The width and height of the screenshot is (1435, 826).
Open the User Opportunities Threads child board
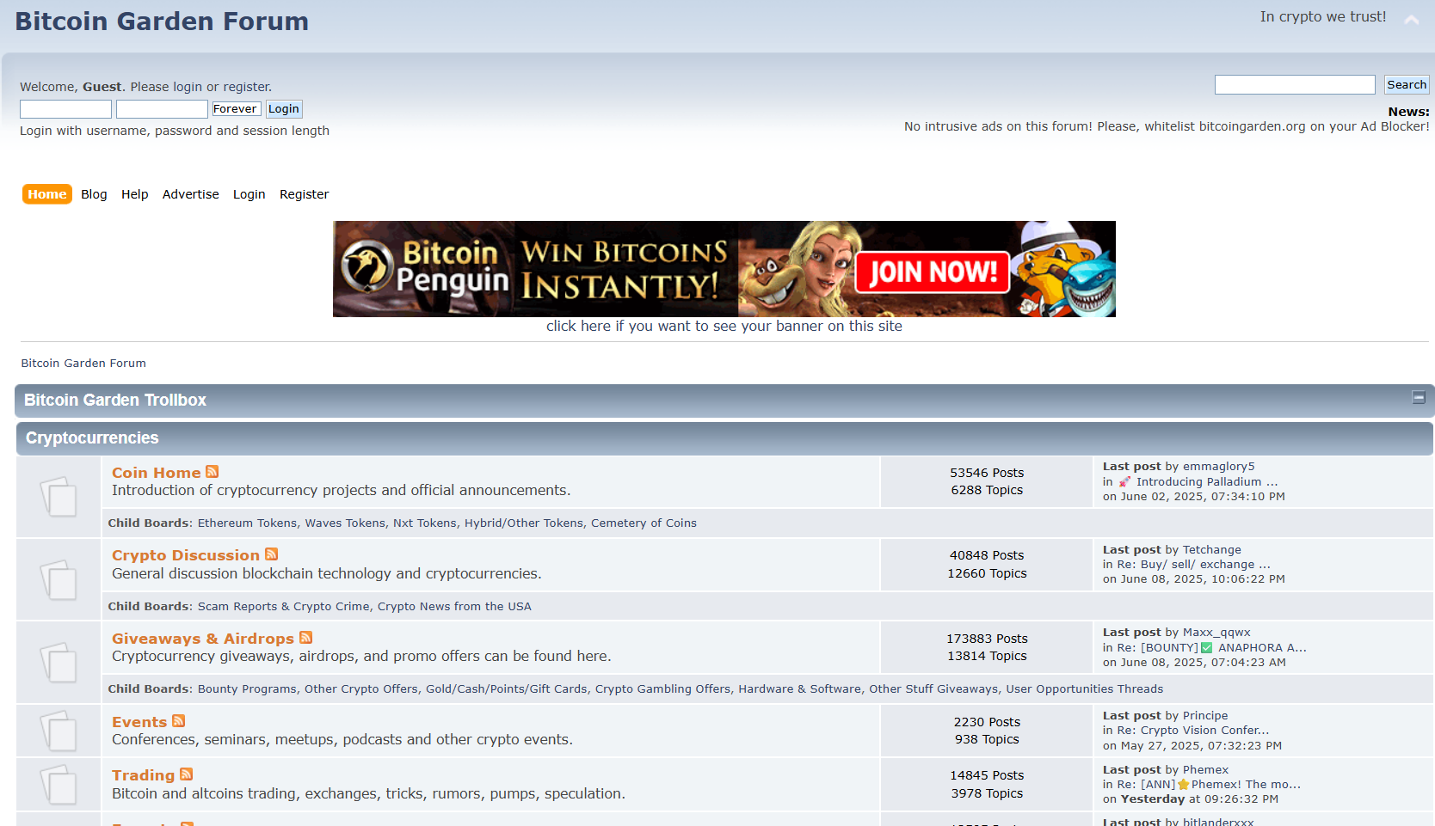[1084, 689]
